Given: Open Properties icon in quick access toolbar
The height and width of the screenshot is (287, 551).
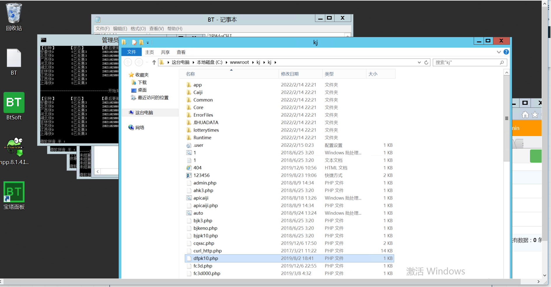Looking at the screenshot, I should [134, 42].
